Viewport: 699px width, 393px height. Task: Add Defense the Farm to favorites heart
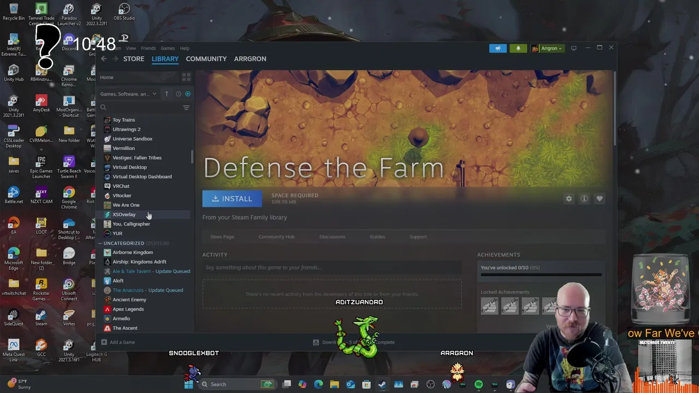(x=600, y=199)
